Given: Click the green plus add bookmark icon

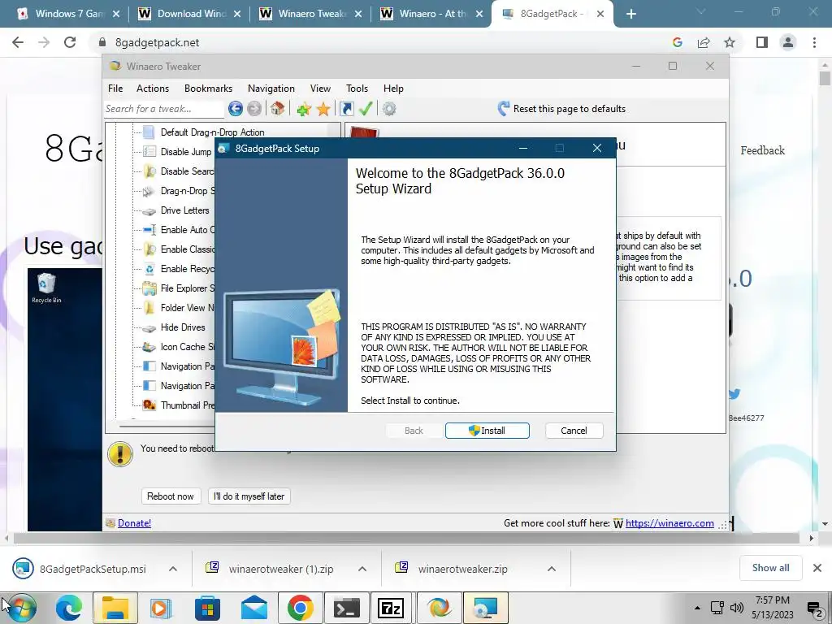Looking at the screenshot, I should (x=304, y=110).
